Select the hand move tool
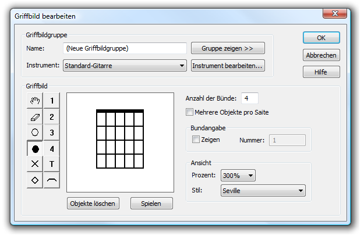This screenshot has width=364, height=239. tap(35, 101)
